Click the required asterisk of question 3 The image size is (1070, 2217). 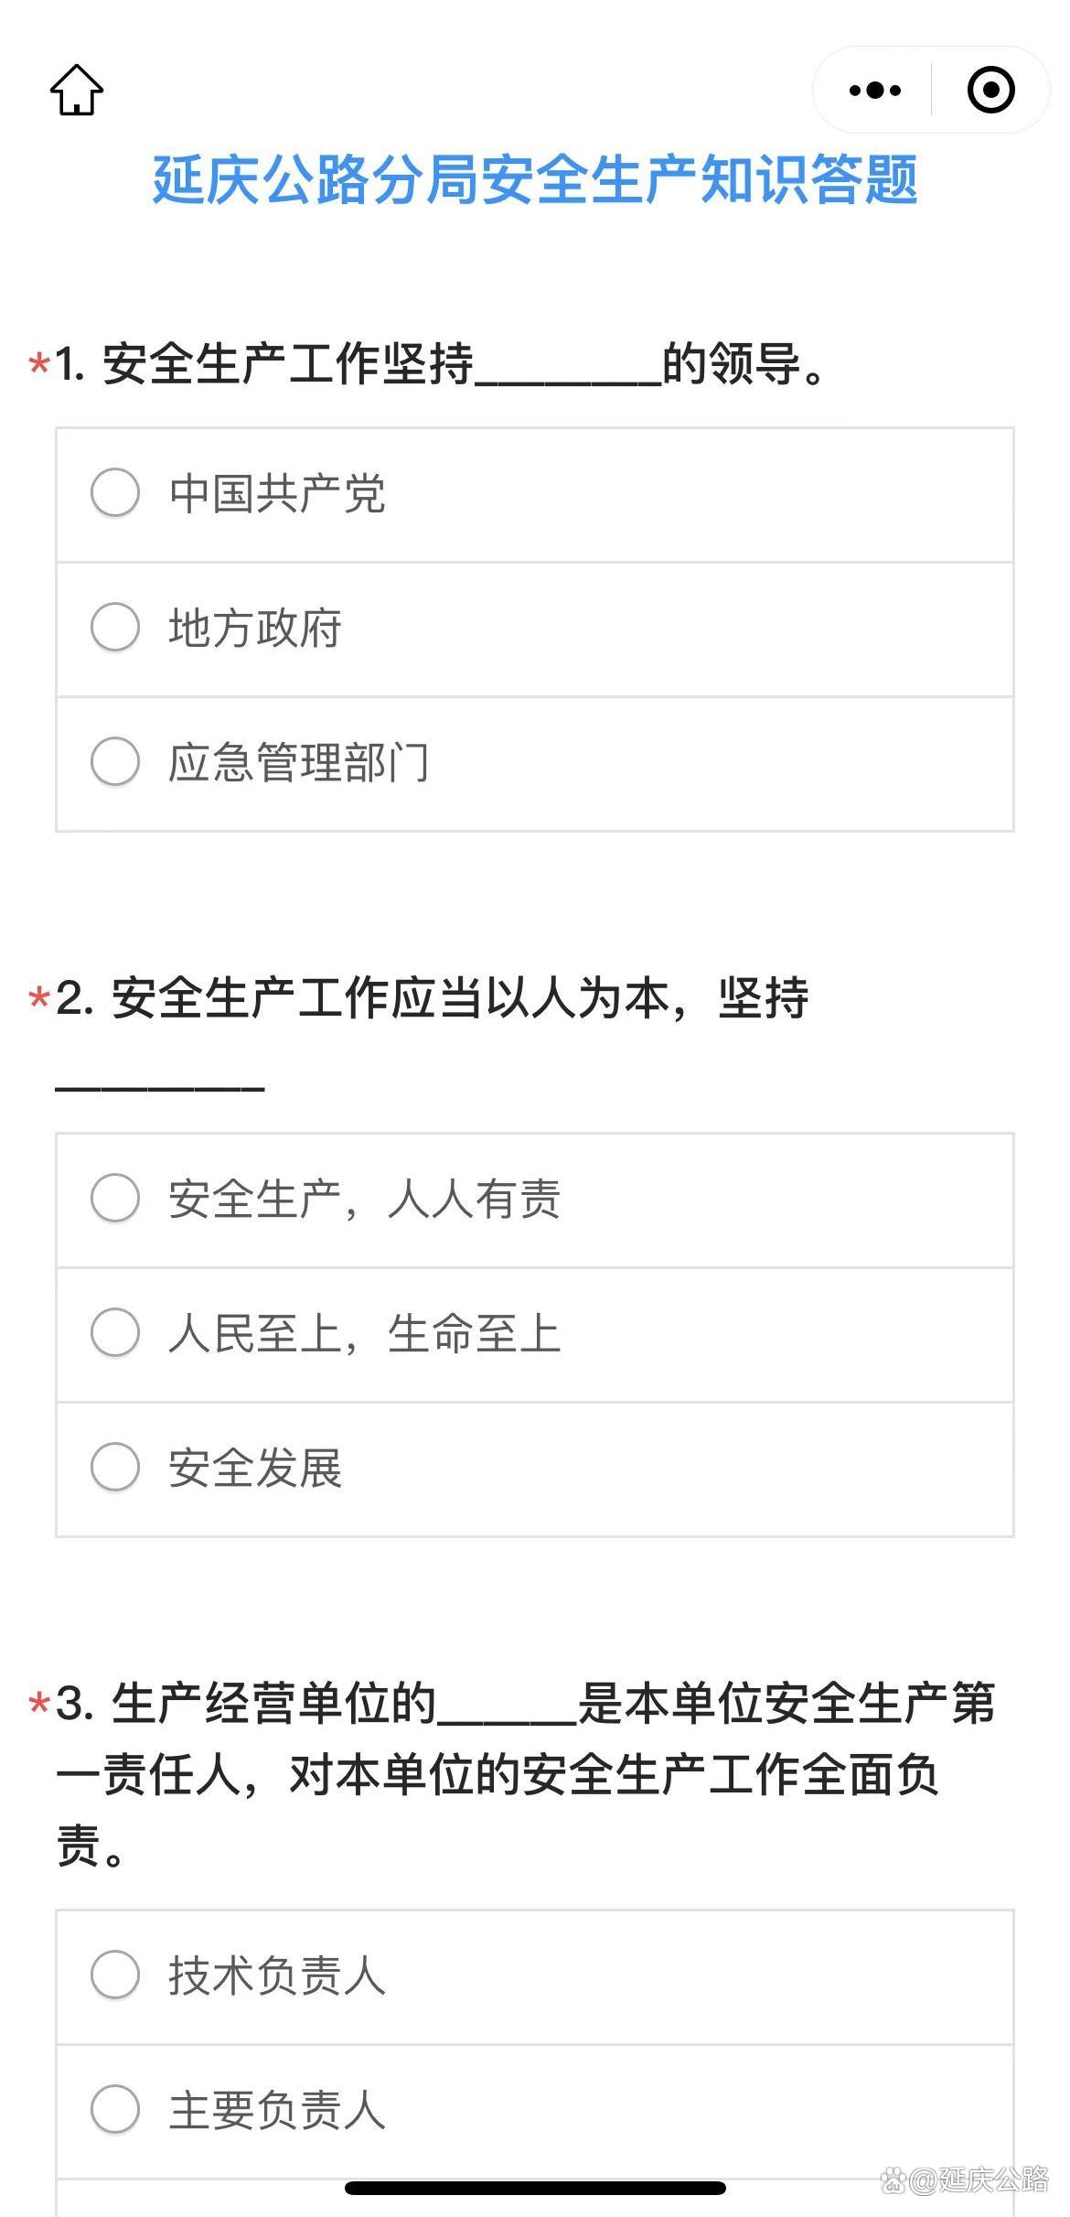click(38, 1704)
